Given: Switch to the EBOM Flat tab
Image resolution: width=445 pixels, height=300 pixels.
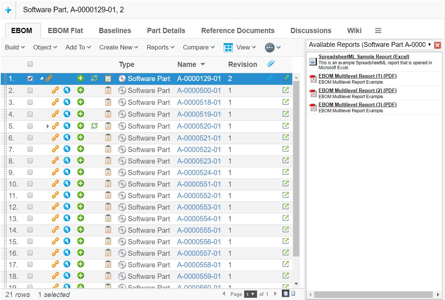Looking at the screenshot, I should click(65, 30).
